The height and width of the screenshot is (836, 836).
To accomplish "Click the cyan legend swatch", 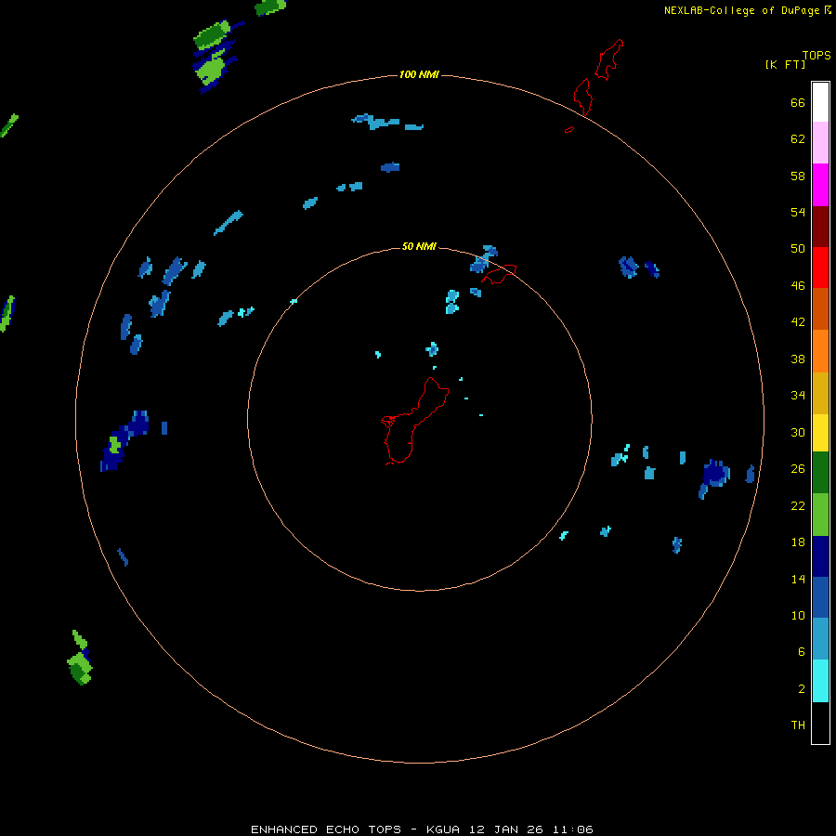I will tap(820, 681).
